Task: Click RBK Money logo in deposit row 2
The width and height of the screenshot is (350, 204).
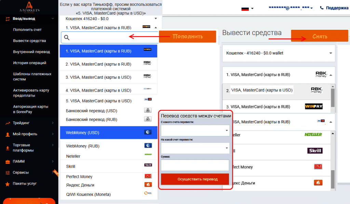Action: 147,63
